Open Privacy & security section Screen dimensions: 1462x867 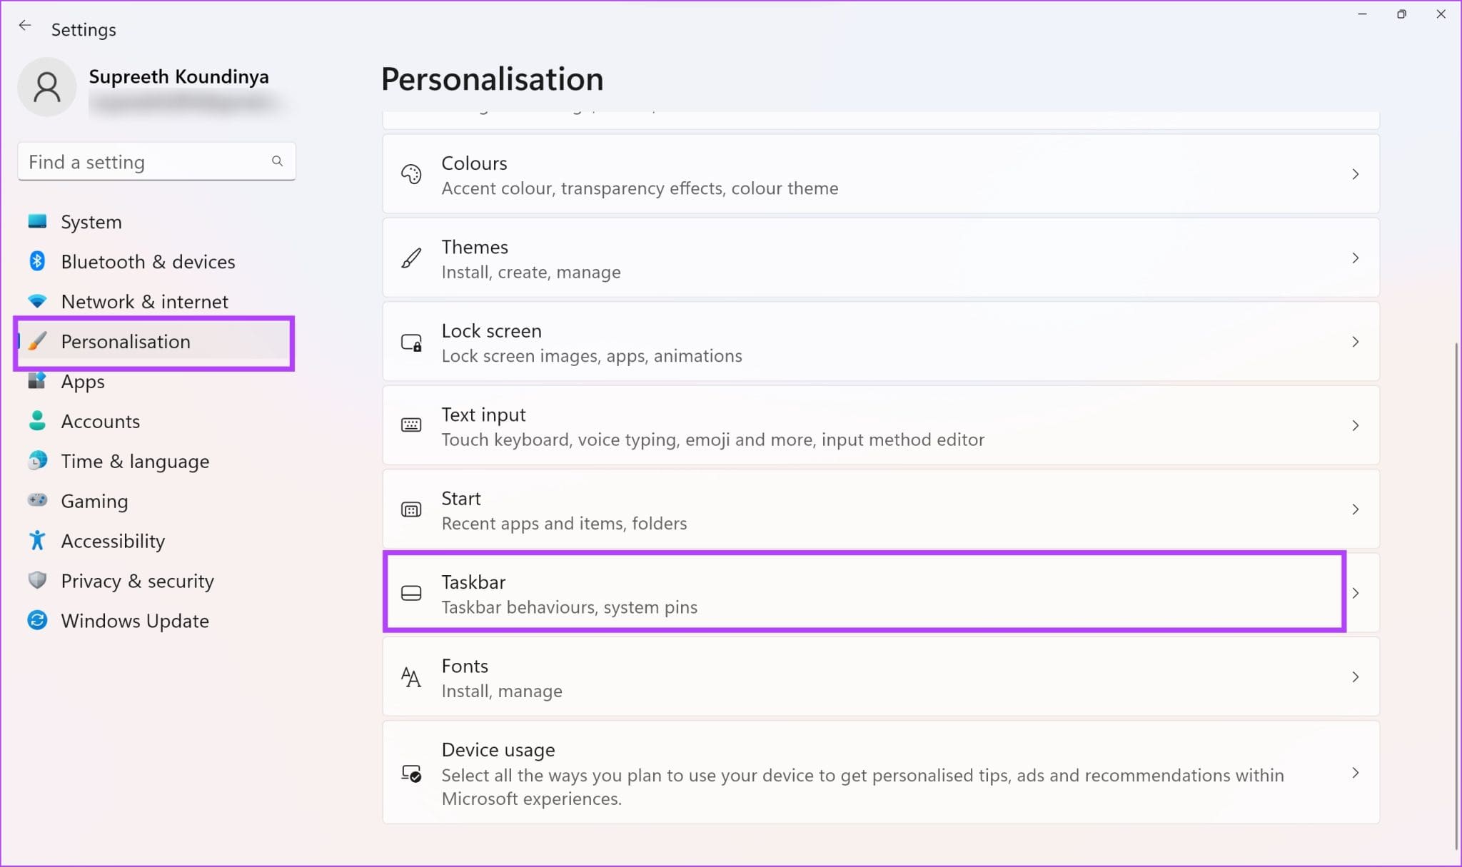137,581
